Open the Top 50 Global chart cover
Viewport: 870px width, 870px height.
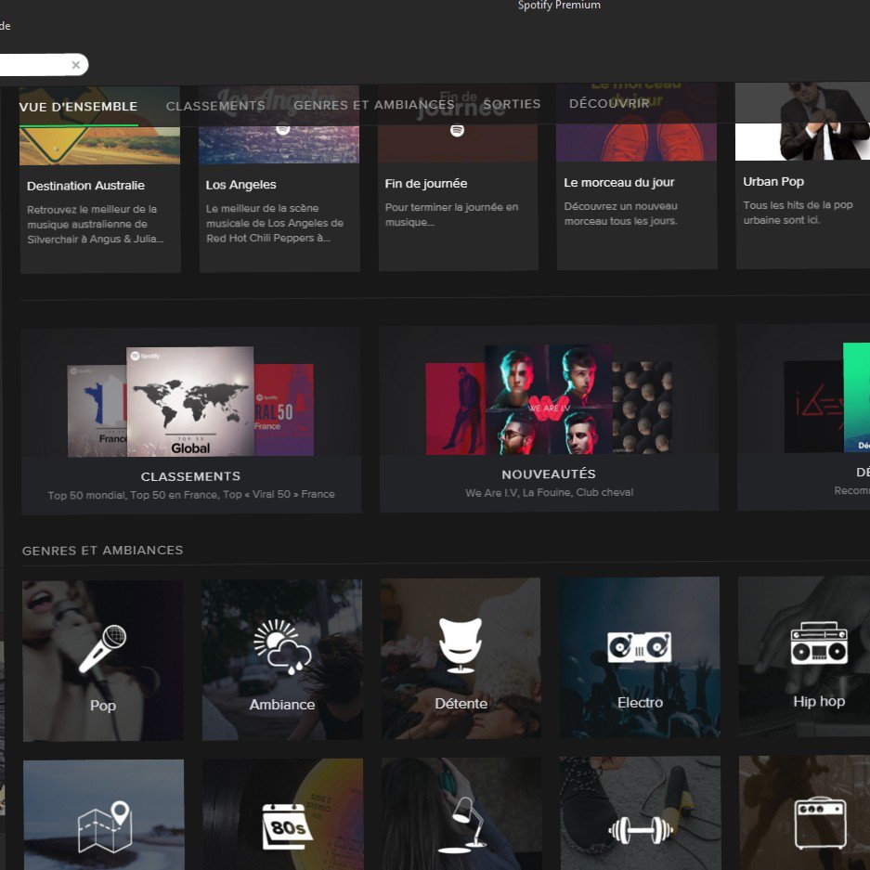coord(190,401)
